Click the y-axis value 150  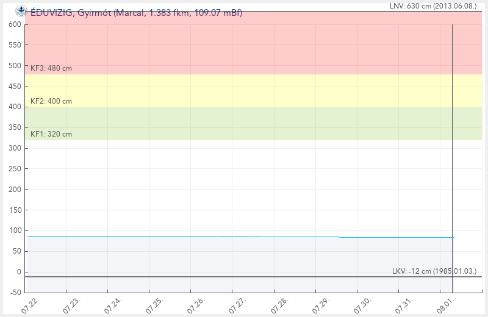pos(15,210)
